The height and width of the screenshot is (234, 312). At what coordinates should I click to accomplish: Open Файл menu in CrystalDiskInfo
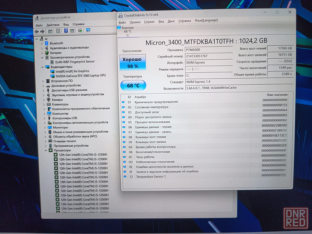coord(122,22)
